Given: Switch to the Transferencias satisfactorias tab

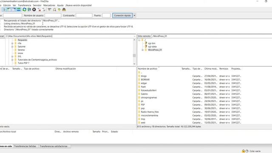Looking at the screenshot, I should click(54, 146).
